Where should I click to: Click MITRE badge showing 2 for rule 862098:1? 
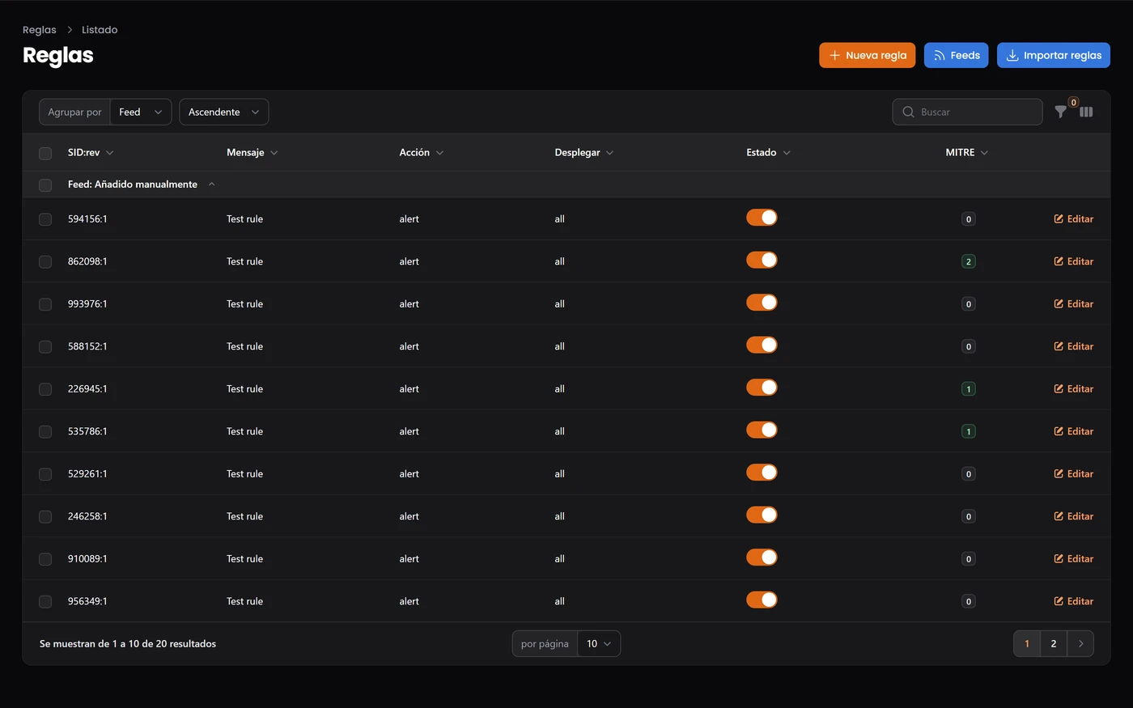coord(968,261)
